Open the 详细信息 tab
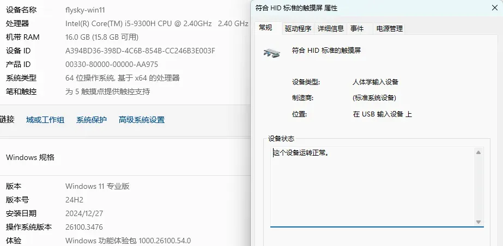Image resolution: width=503 pixels, height=246 pixels. point(331,29)
